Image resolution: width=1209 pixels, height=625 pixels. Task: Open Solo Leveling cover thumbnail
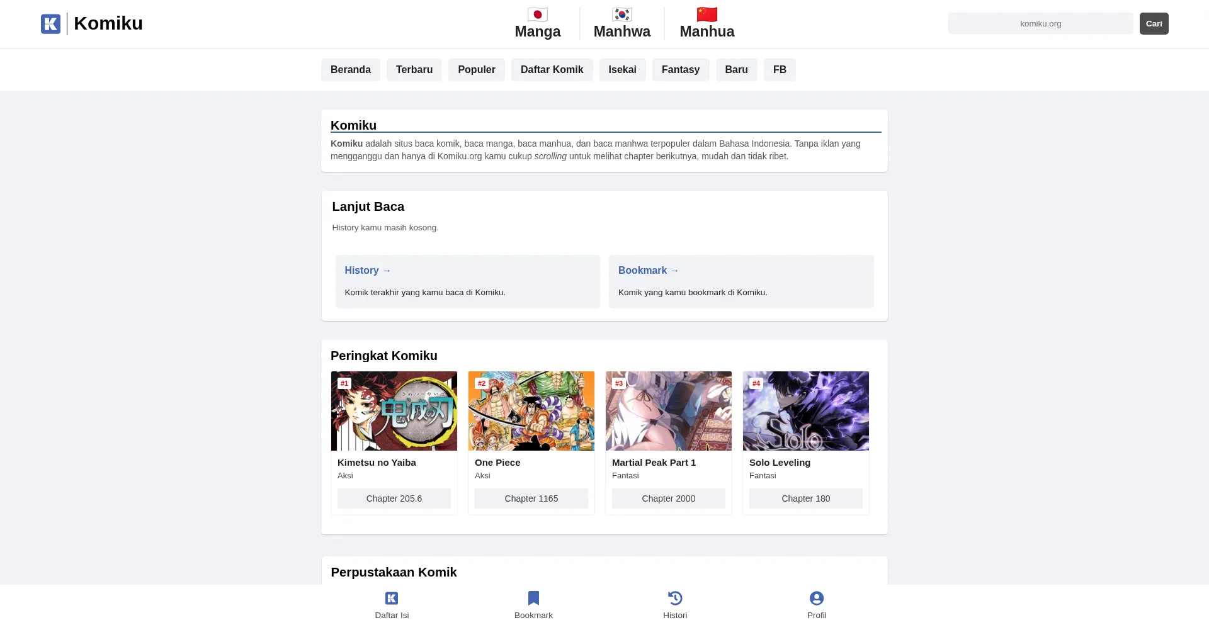[806, 411]
